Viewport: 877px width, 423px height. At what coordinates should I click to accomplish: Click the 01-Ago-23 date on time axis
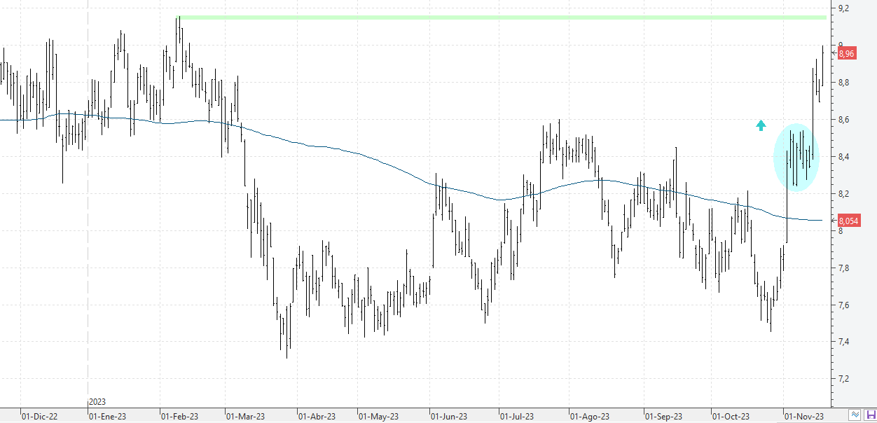click(x=588, y=416)
